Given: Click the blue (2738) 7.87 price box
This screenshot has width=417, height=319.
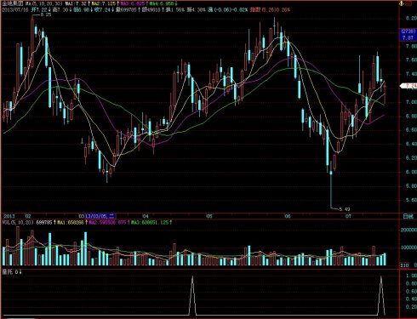Looking at the screenshot, I should pyautogui.click(x=408, y=35).
